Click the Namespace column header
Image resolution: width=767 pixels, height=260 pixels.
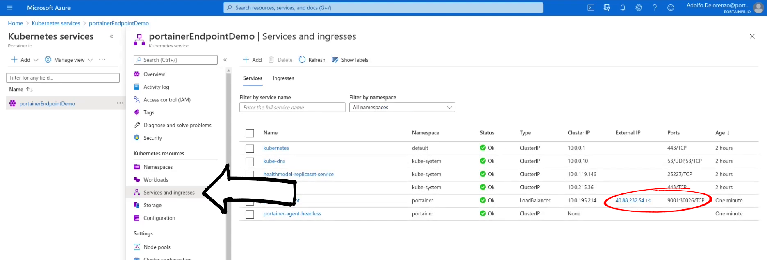[x=426, y=133]
